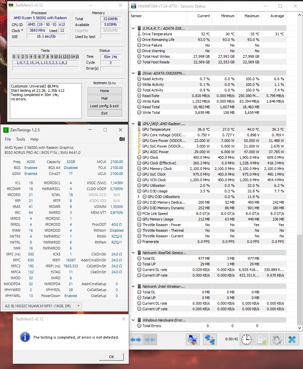The image size is (303, 369).
Task: Click the Home button in TestMem5
Action: click(x=105, y=91)
